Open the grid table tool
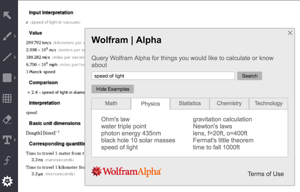300x192 pixels. (x=7, y=99)
